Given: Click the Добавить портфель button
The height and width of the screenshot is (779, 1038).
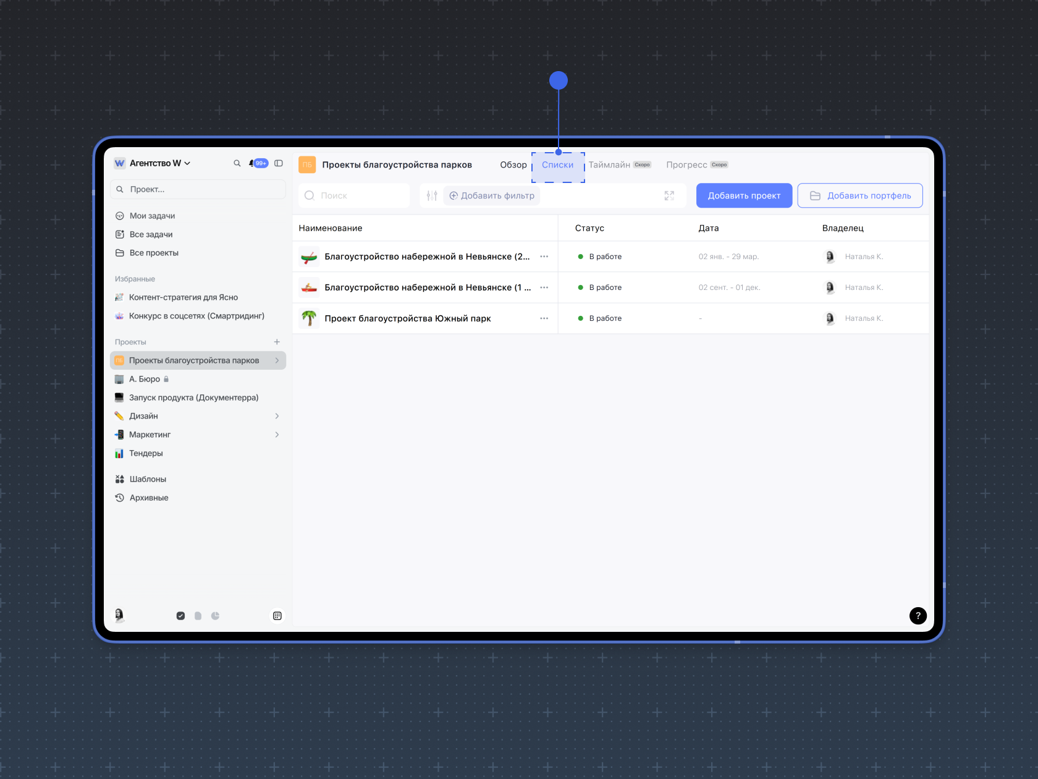Looking at the screenshot, I should point(859,195).
